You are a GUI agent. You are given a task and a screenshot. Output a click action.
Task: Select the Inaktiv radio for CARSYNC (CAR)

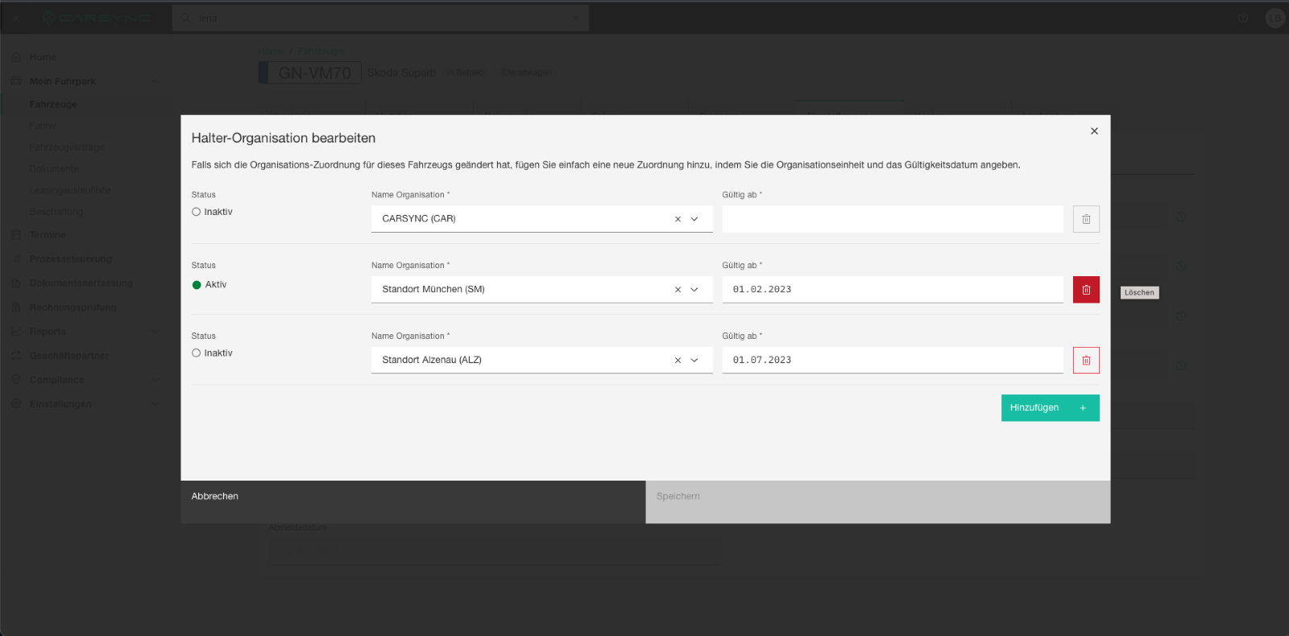click(x=196, y=212)
